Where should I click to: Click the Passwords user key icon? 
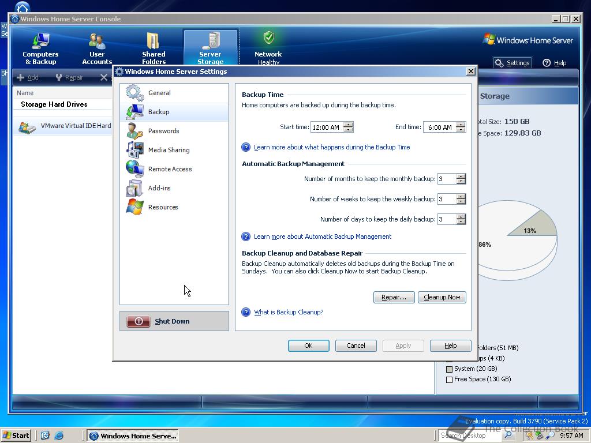pos(134,131)
